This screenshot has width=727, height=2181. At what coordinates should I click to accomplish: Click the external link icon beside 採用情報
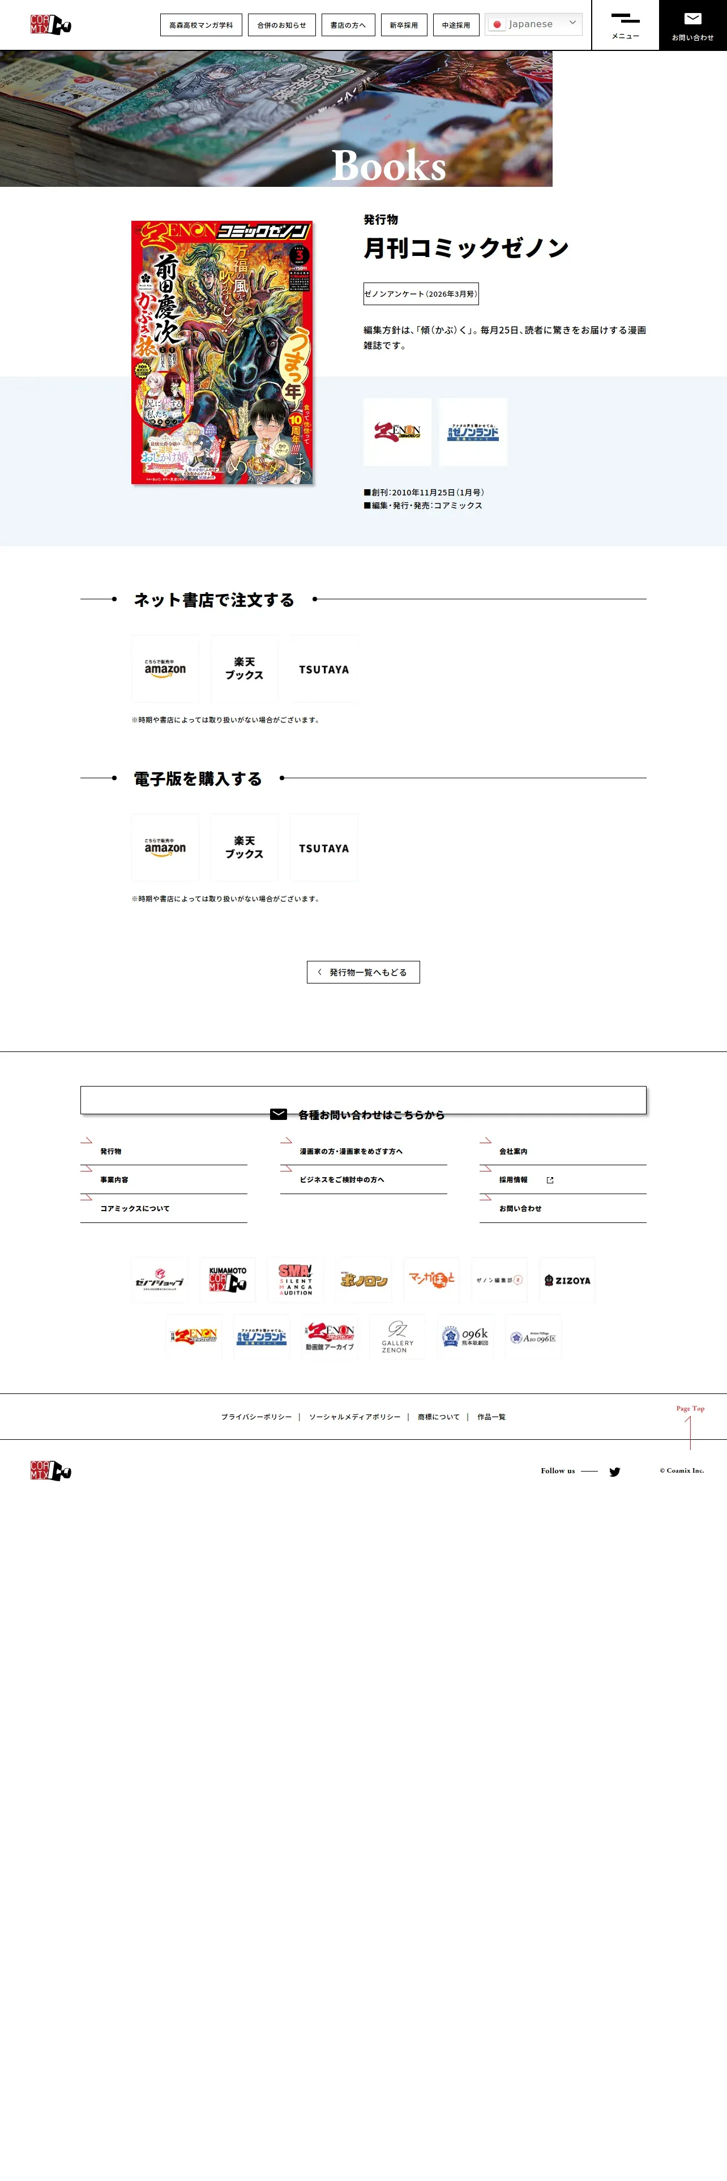tap(550, 1181)
